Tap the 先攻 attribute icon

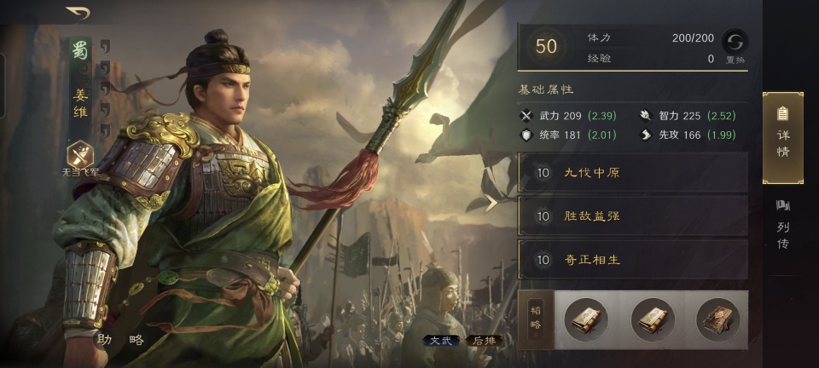pyautogui.click(x=646, y=135)
